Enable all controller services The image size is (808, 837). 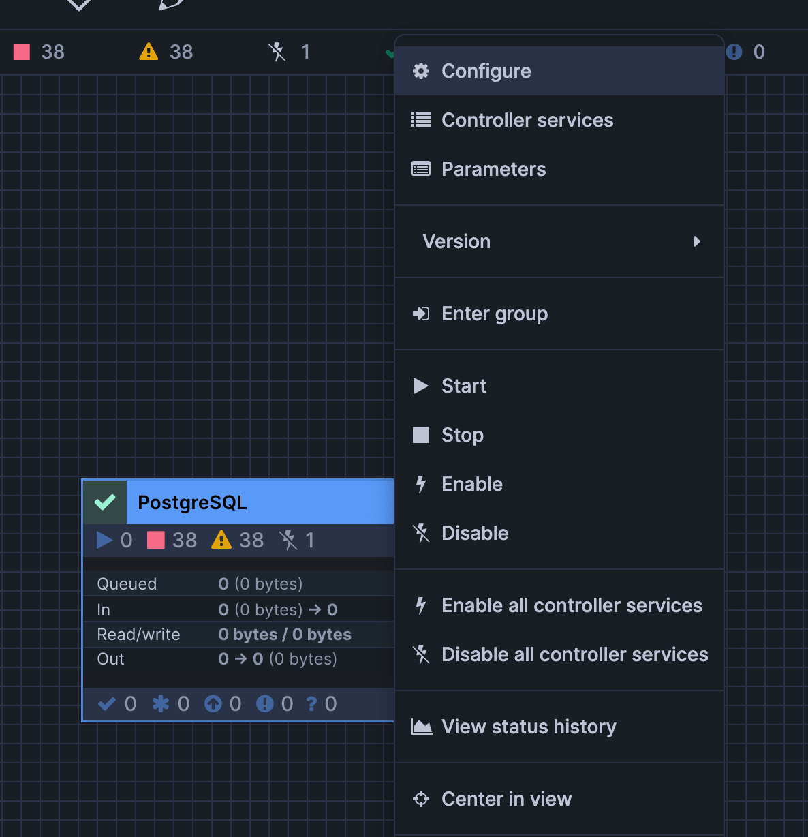pyautogui.click(x=559, y=605)
